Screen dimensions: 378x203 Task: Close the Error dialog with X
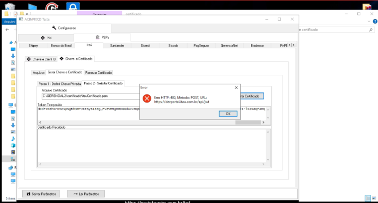click(x=236, y=88)
